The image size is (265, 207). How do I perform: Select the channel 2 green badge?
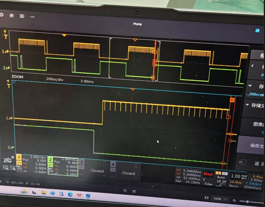[x=50, y=160]
